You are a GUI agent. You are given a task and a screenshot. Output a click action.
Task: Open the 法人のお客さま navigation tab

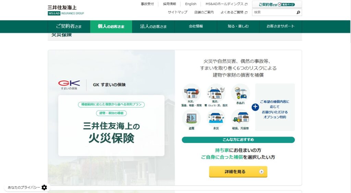153,26
